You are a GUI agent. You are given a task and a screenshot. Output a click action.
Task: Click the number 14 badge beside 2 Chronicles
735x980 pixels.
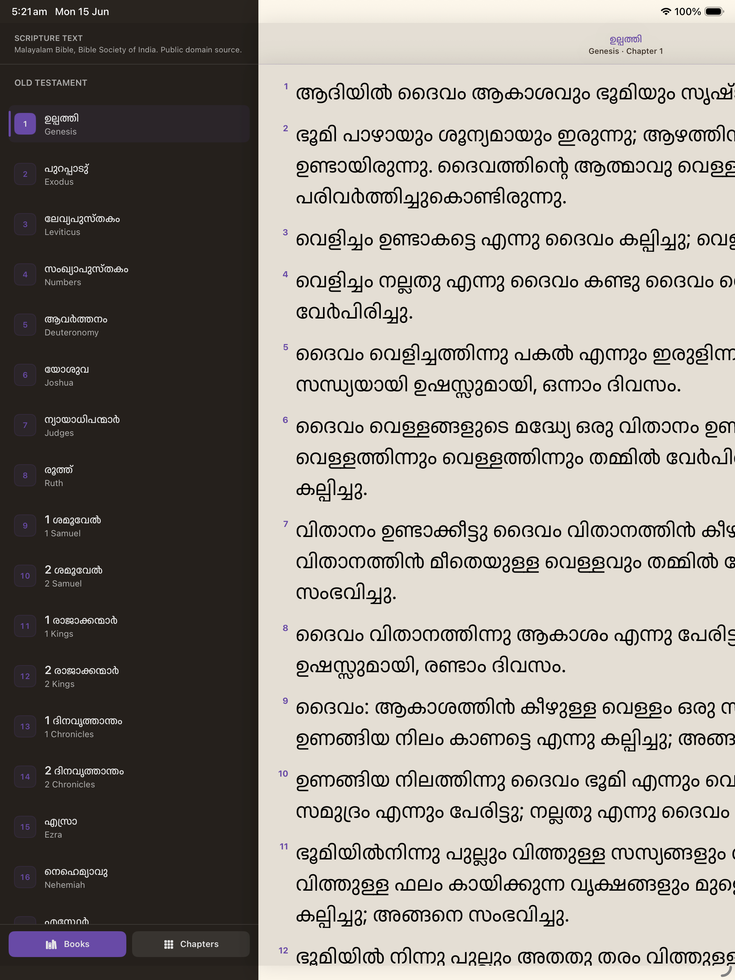tap(25, 777)
